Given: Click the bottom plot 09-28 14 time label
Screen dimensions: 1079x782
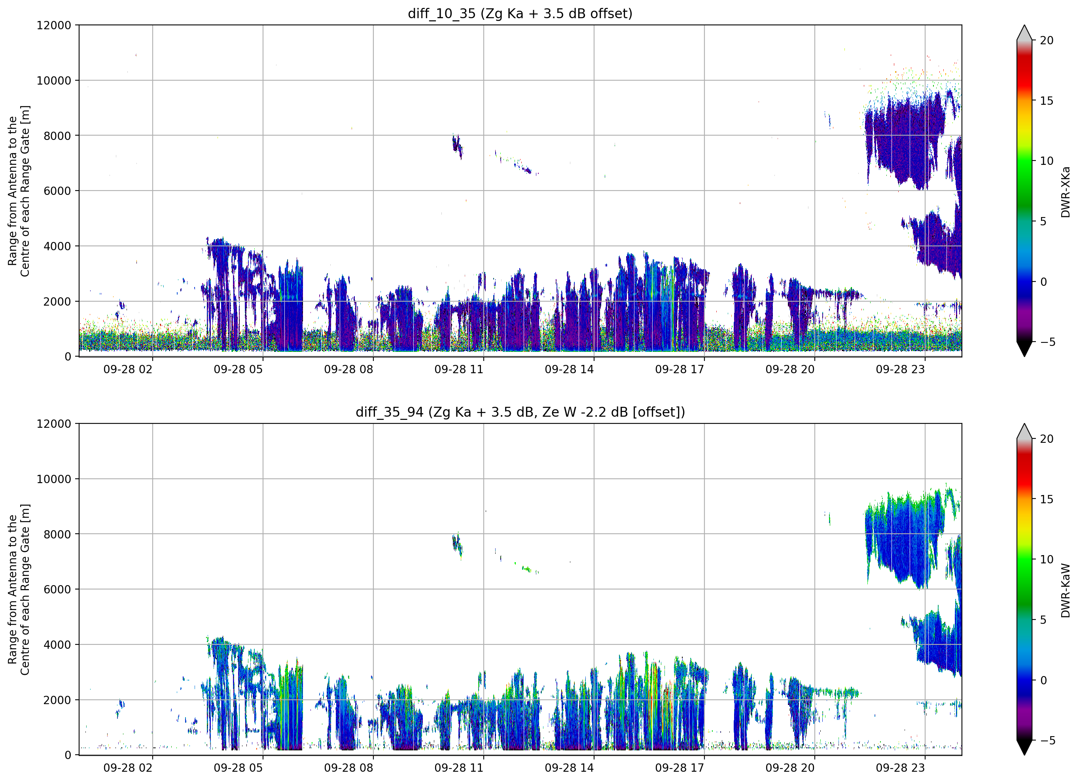Looking at the screenshot, I should coord(570,768).
